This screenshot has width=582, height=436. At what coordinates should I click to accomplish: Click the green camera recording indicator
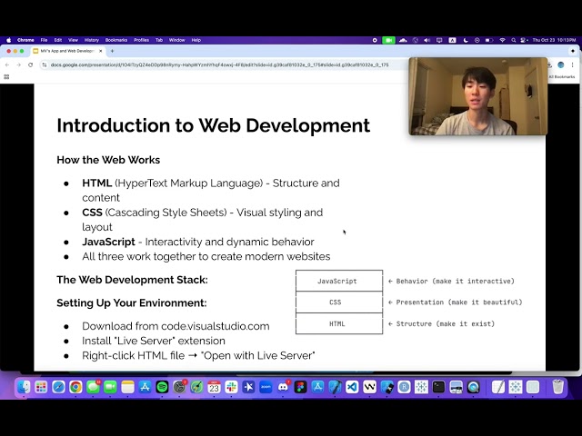388,40
